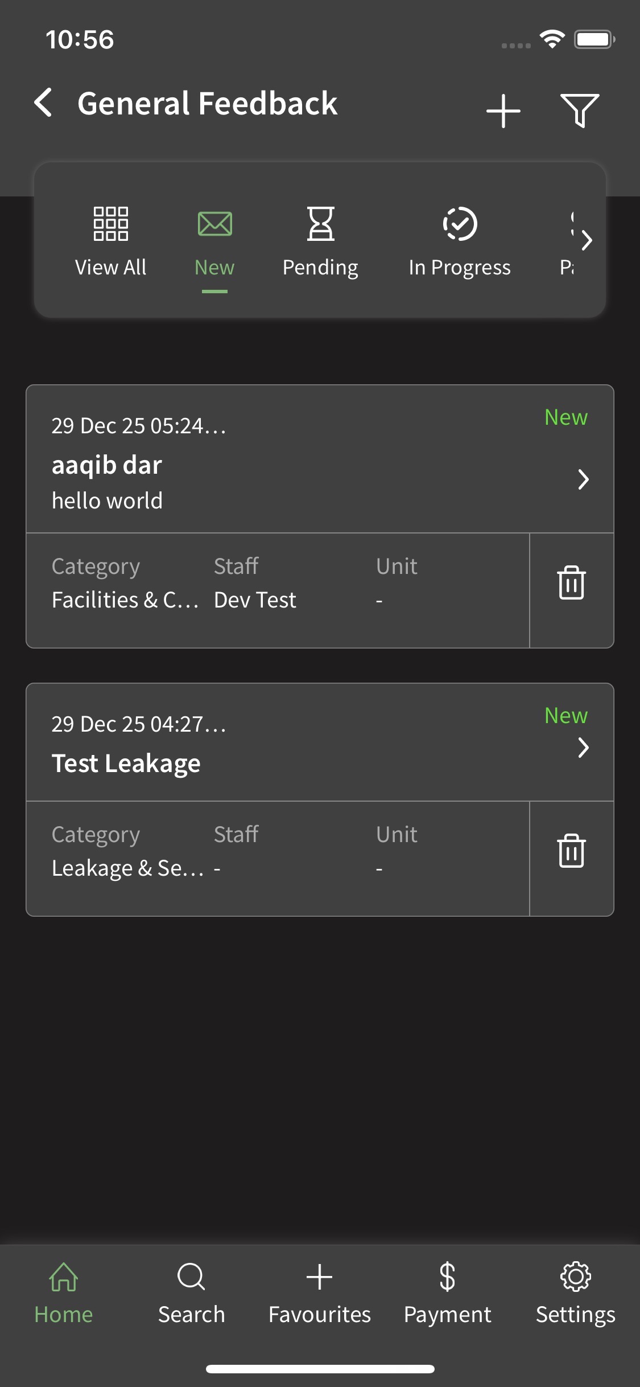
Task: Open the filter funnel icon
Action: click(579, 110)
